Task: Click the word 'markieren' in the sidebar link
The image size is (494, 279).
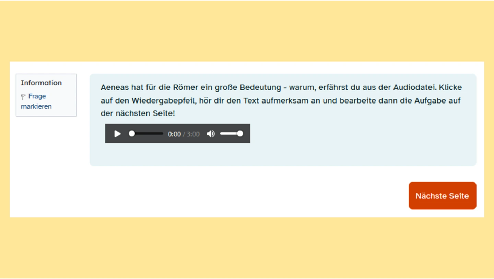Action: [x=36, y=106]
